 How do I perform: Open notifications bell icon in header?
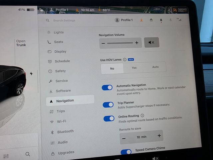[x=161, y=20]
